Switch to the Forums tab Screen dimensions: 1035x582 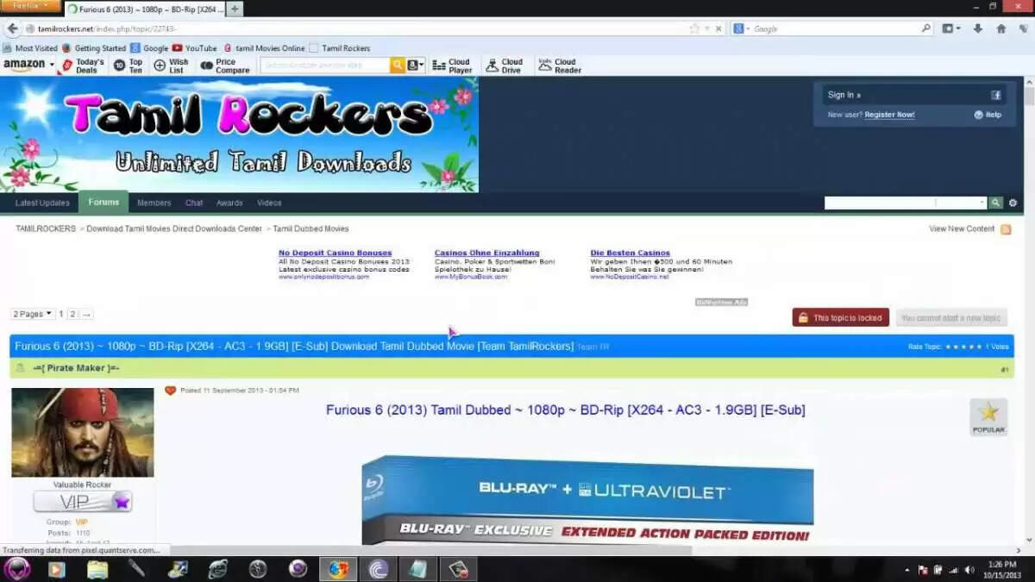103,202
